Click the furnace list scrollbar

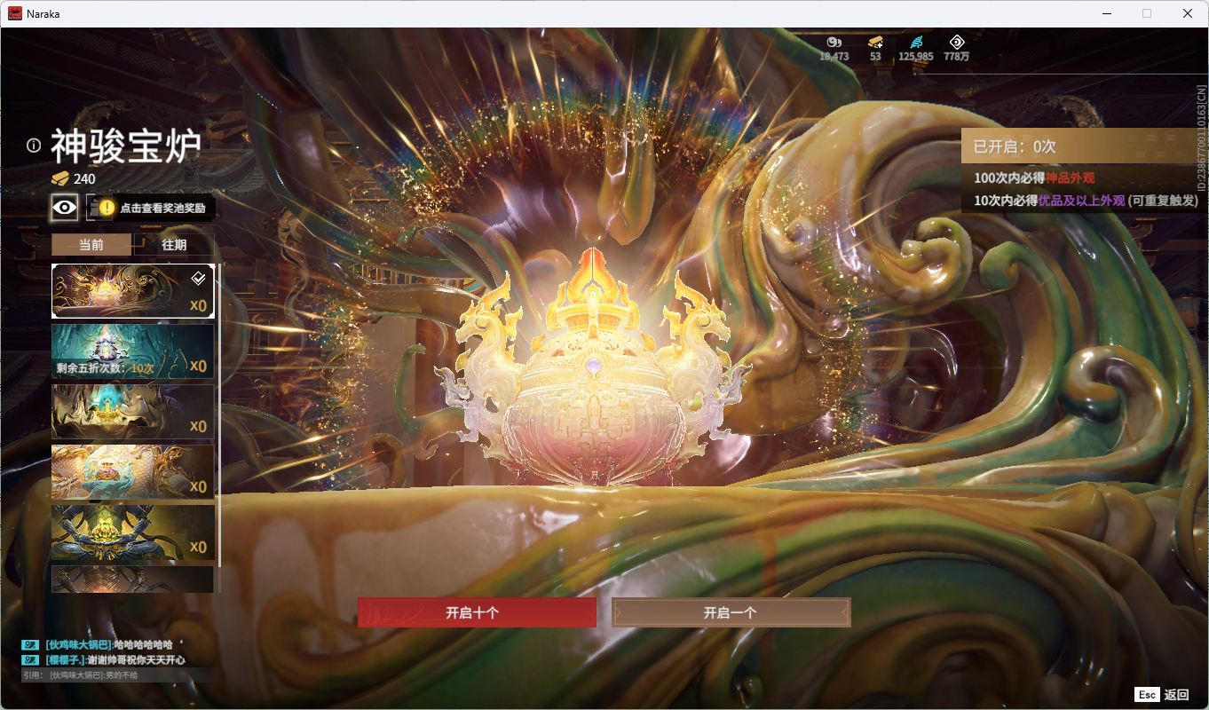[x=219, y=414]
